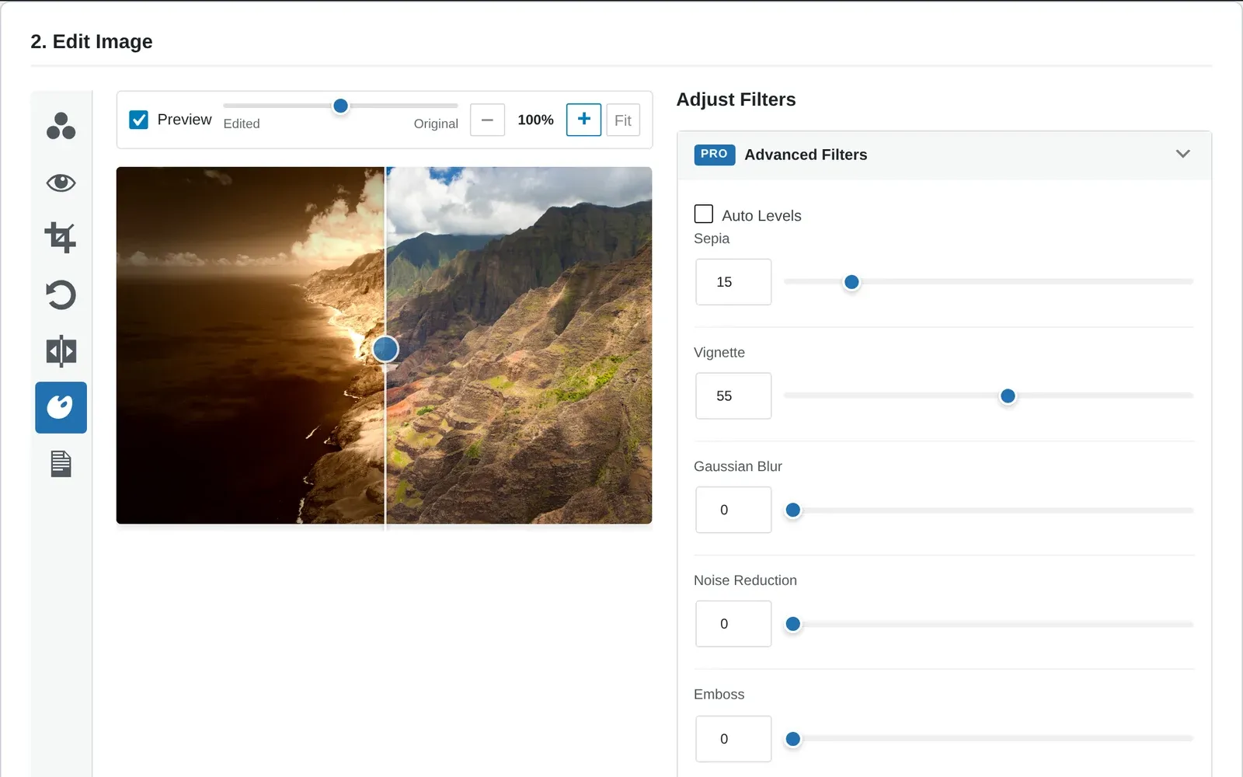Select the eye (red-eye/view) tool in sidebar
This screenshot has height=777, width=1243.
click(x=61, y=183)
